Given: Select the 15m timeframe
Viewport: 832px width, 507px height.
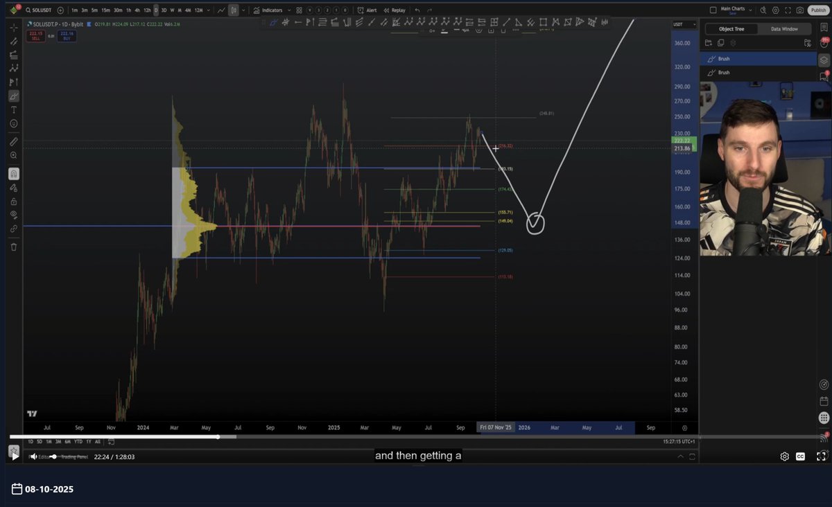Looking at the screenshot, I should pos(105,10).
